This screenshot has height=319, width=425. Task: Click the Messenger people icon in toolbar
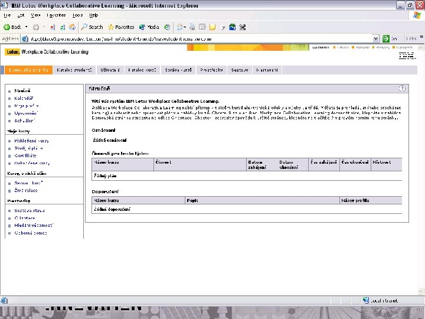(x=233, y=27)
